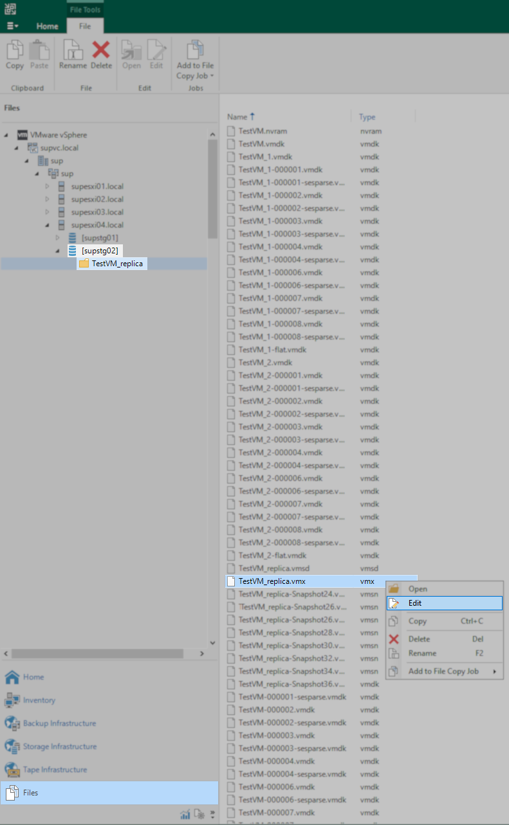Collapse the VMware vSphere tree node

point(6,135)
